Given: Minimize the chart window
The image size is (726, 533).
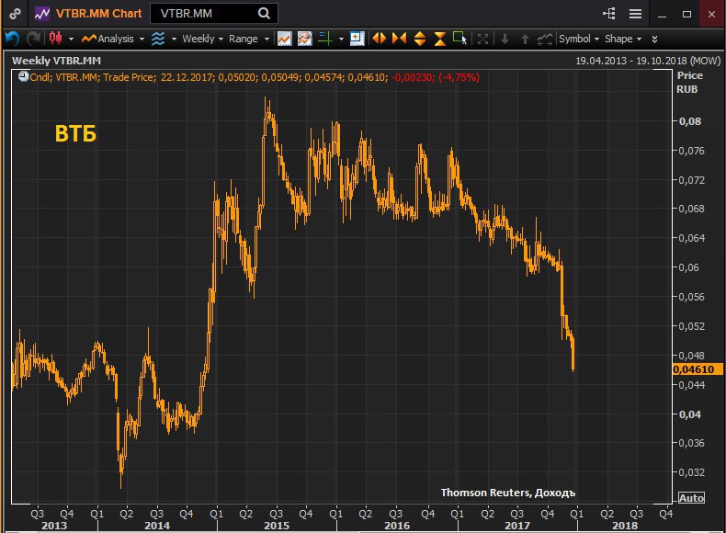Looking at the screenshot, I should point(662,15).
